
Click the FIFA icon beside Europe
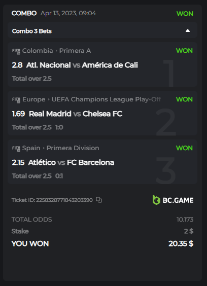(16, 100)
